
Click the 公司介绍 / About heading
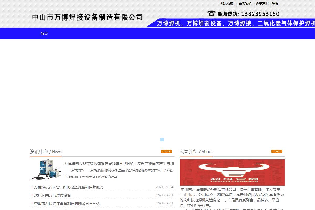196,151
